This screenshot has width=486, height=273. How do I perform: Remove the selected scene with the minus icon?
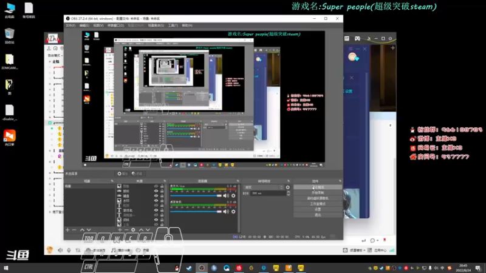coord(74,230)
